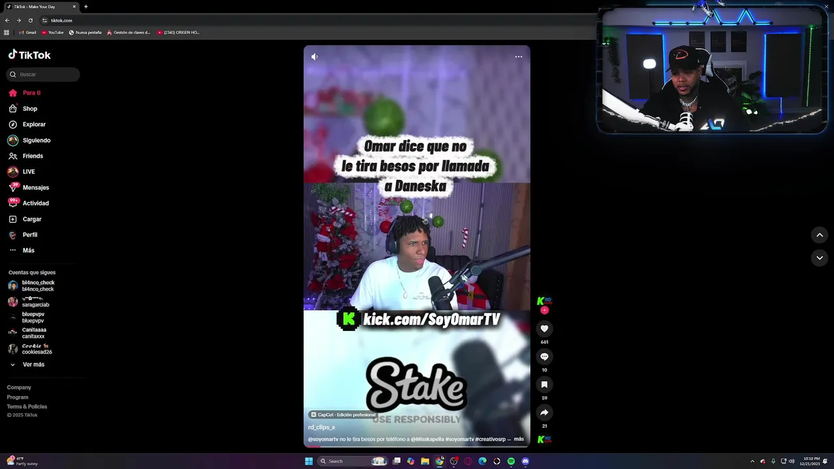Open the taskbar weather widget

point(22,461)
